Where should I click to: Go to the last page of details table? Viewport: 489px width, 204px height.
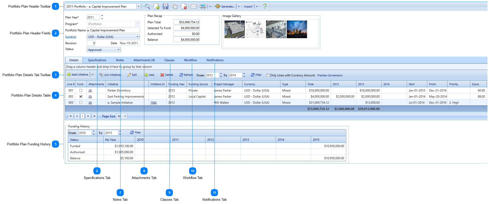point(94,116)
